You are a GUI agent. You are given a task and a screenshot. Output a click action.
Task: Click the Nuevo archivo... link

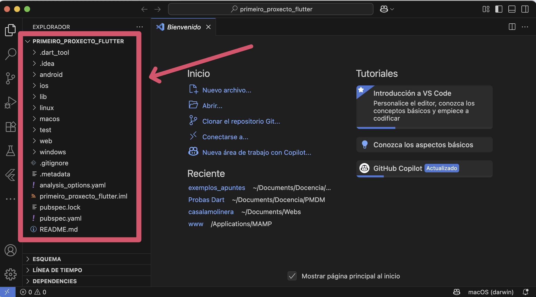[x=227, y=90]
